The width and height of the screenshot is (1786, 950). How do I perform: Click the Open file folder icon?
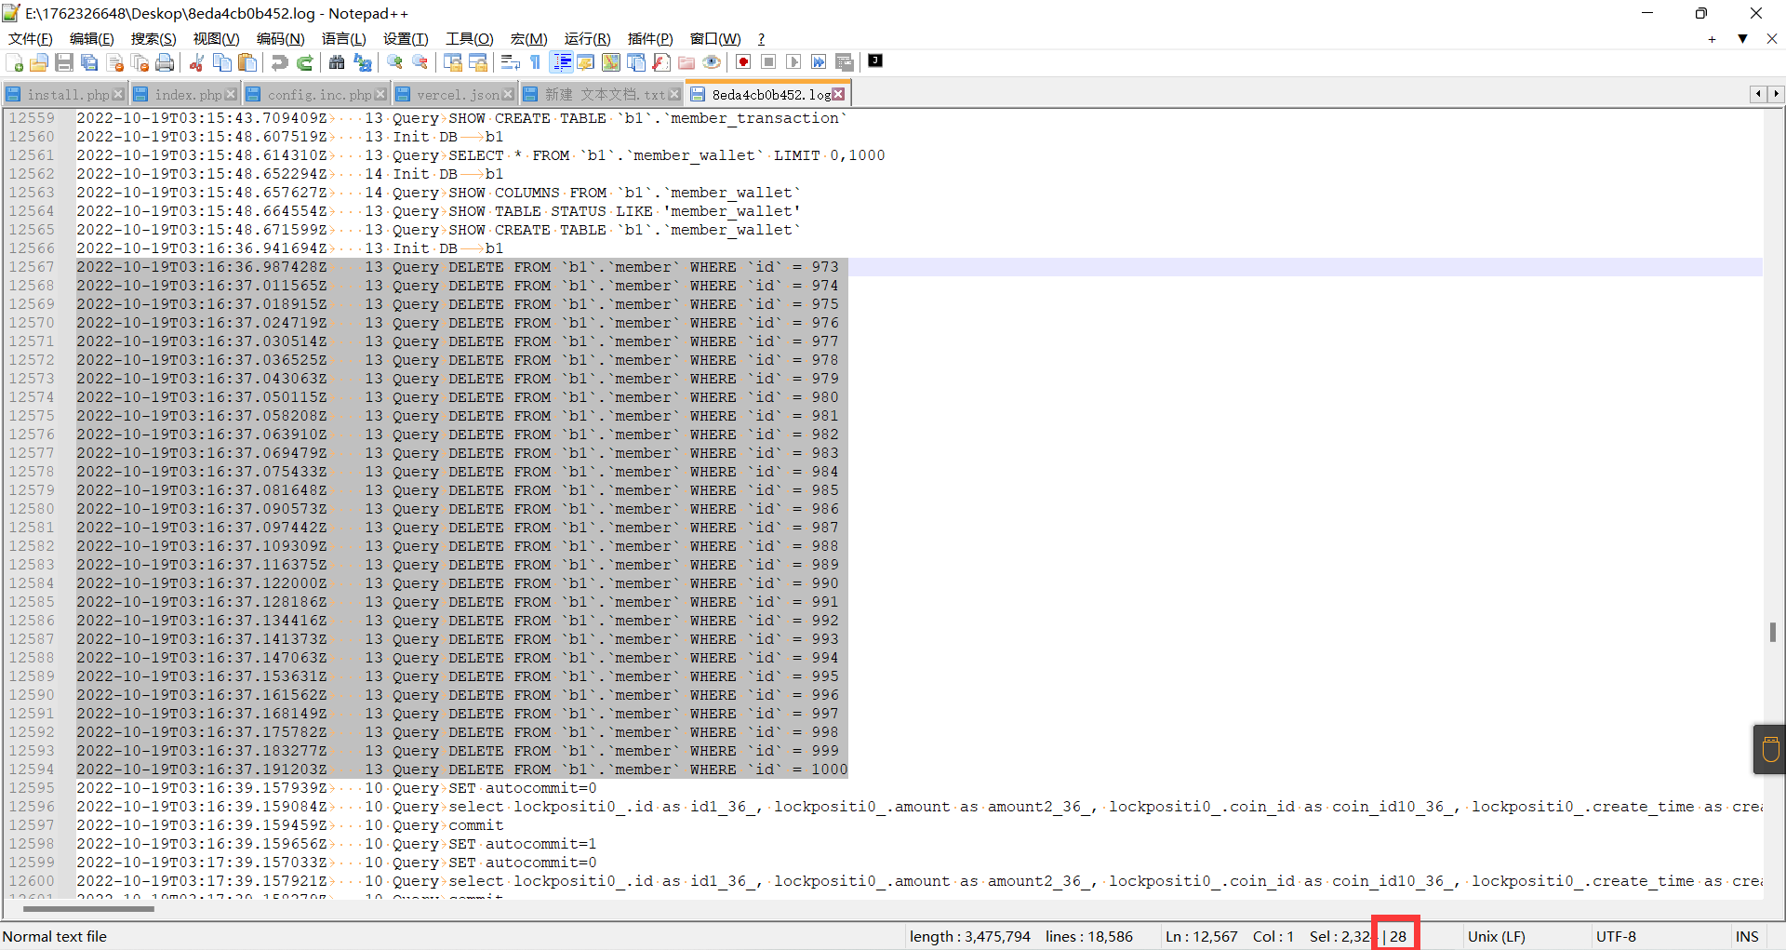point(39,62)
